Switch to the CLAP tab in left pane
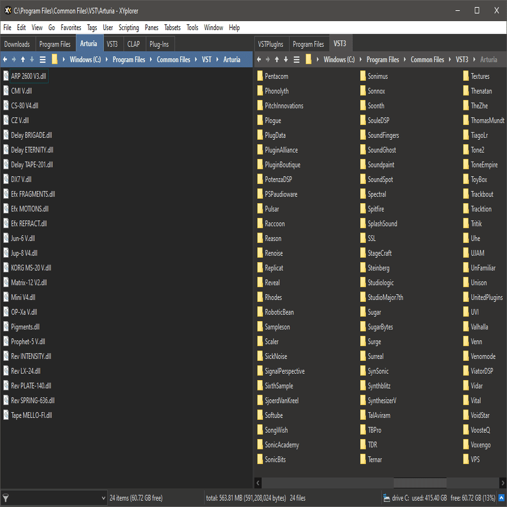507x507 pixels. click(133, 44)
